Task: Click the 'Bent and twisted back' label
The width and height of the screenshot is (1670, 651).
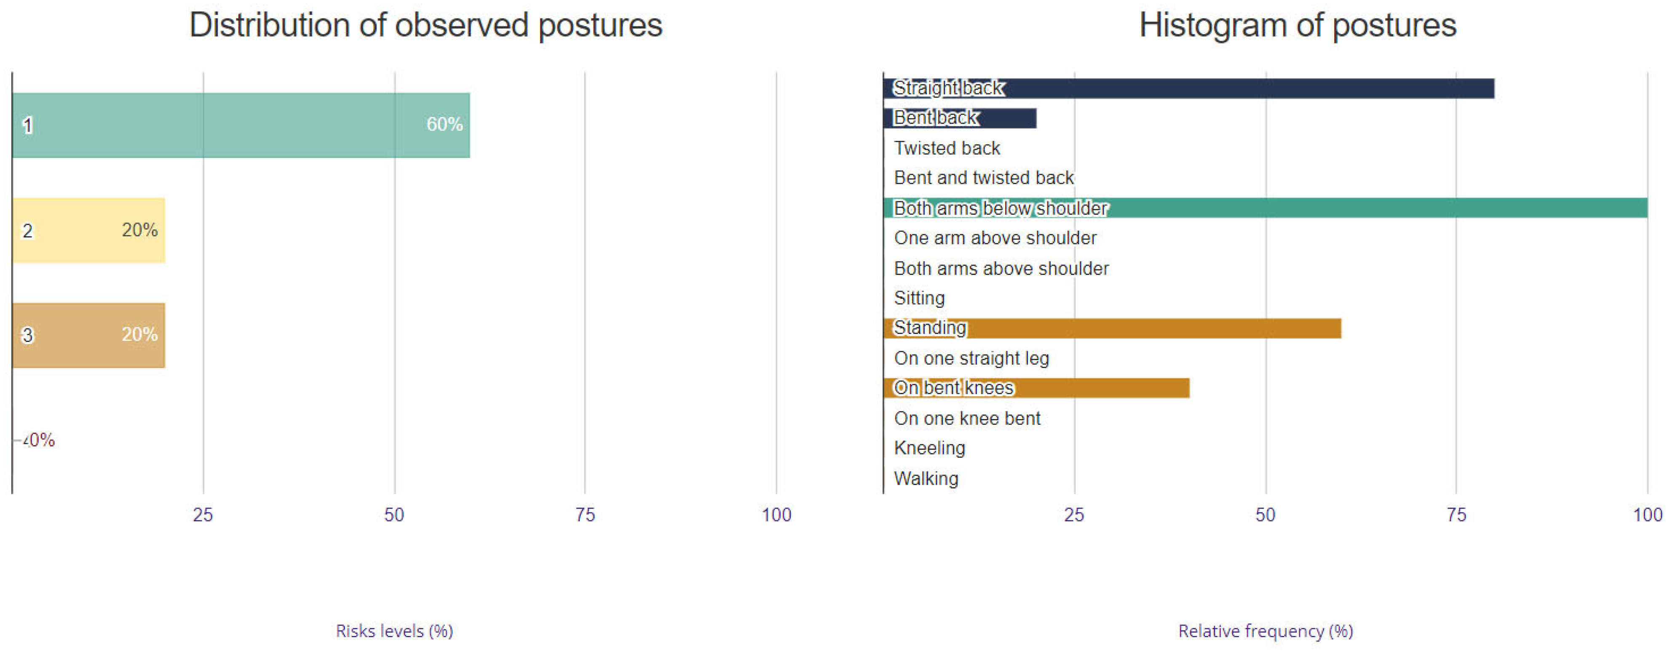Action: (983, 177)
